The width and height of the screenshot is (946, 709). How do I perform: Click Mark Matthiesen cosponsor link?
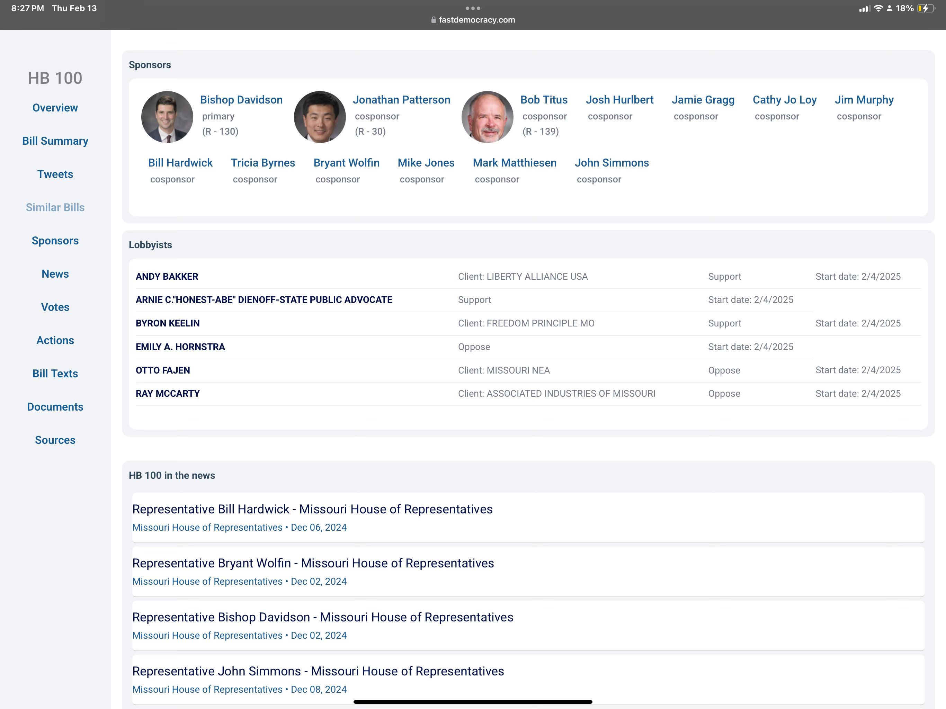pos(515,163)
